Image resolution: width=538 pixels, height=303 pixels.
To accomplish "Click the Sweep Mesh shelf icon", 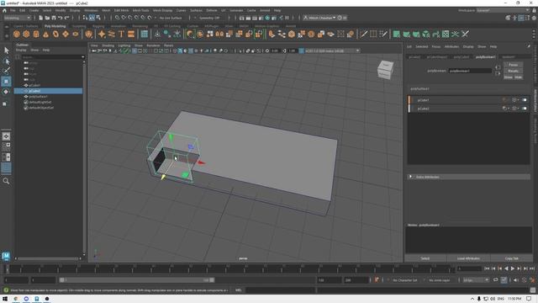I will click(112, 34).
